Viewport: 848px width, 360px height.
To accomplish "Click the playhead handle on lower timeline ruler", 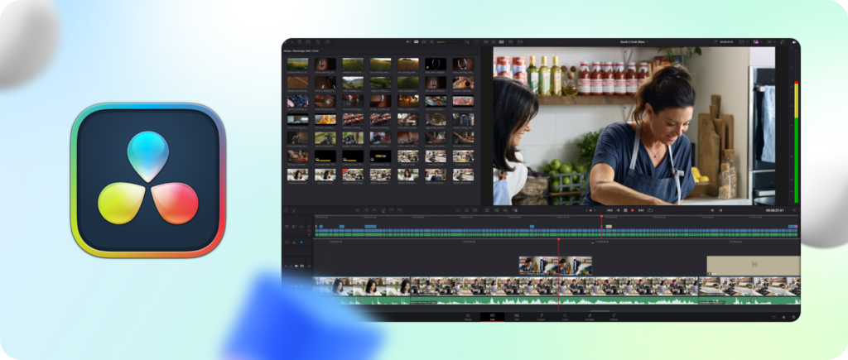I will point(559,239).
